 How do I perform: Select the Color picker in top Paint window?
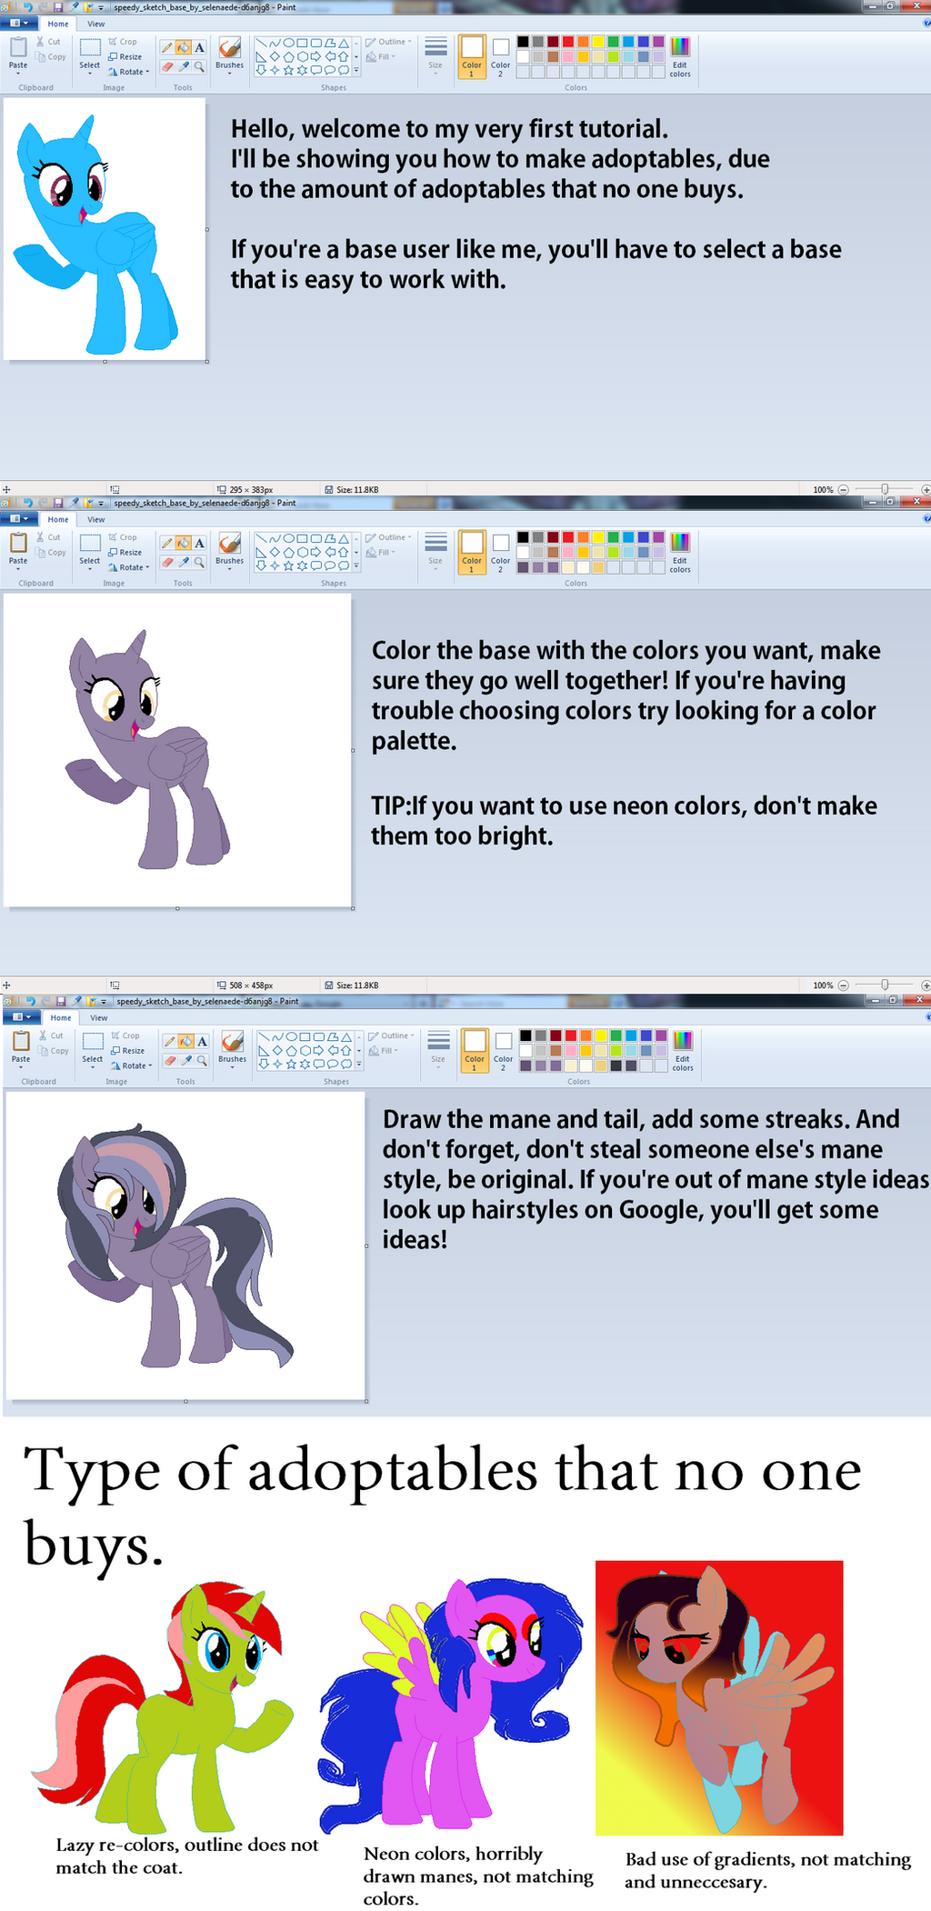point(183,66)
